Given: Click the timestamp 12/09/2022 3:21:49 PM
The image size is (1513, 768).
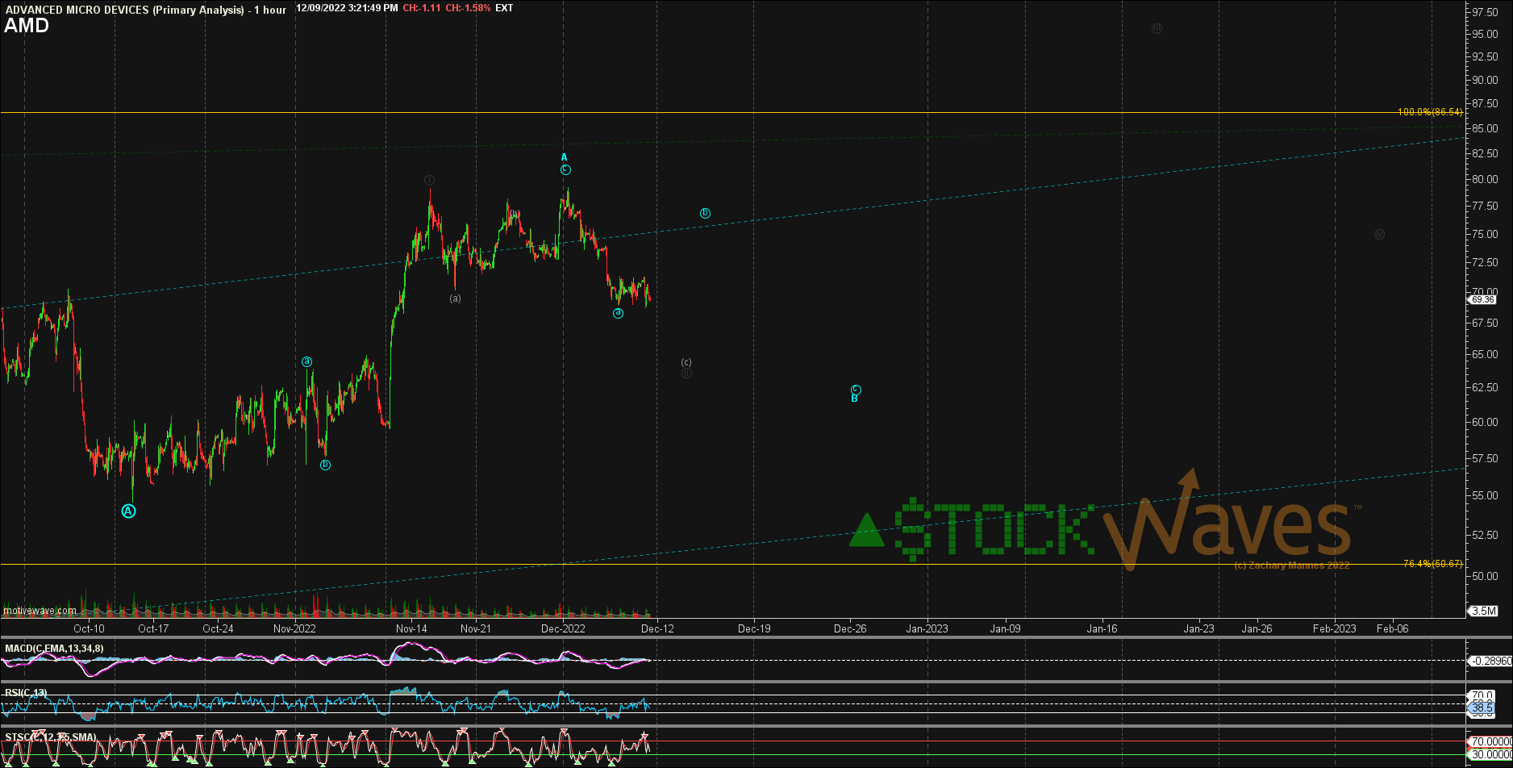Looking at the screenshot, I should [347, 8].
